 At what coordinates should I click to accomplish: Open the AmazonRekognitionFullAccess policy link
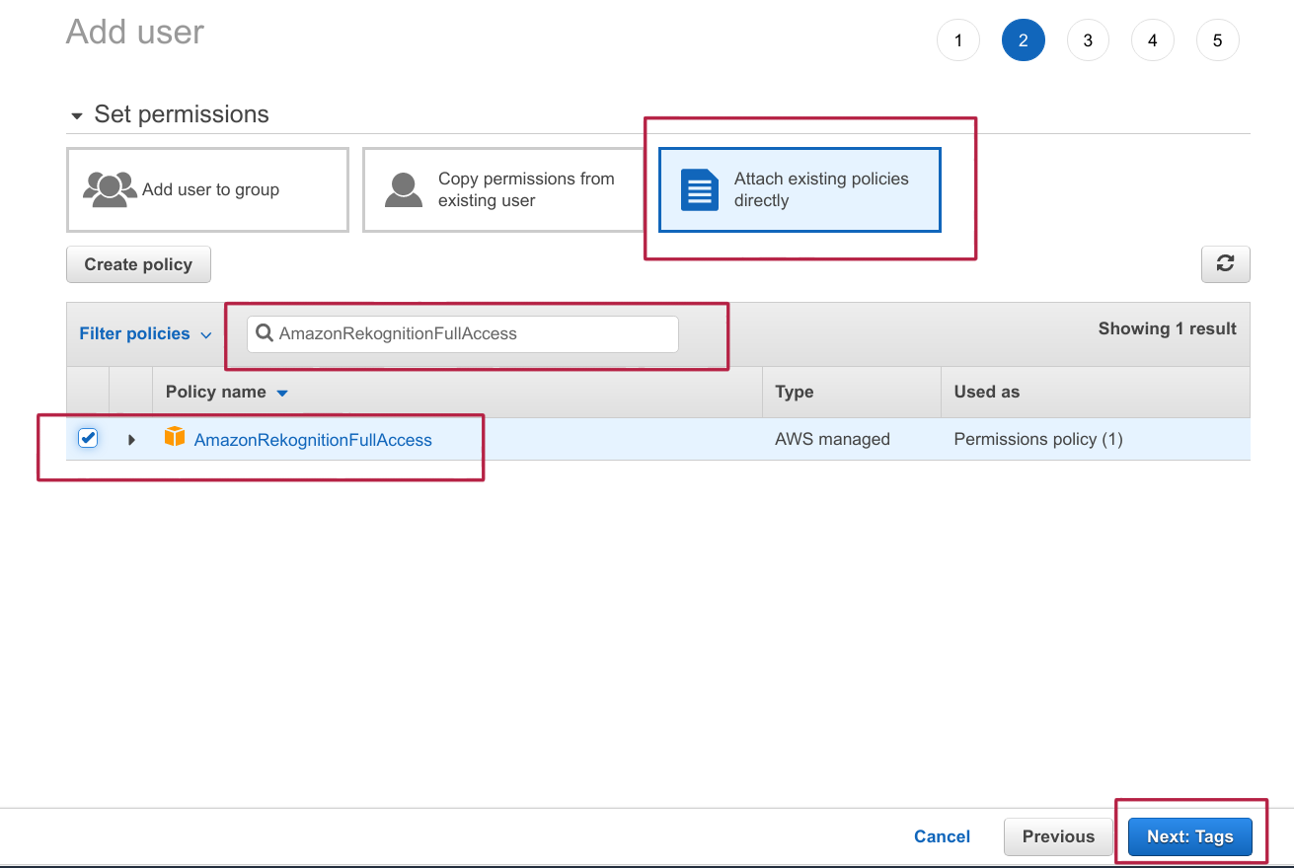pyautogui.click(x=313, y=440)
